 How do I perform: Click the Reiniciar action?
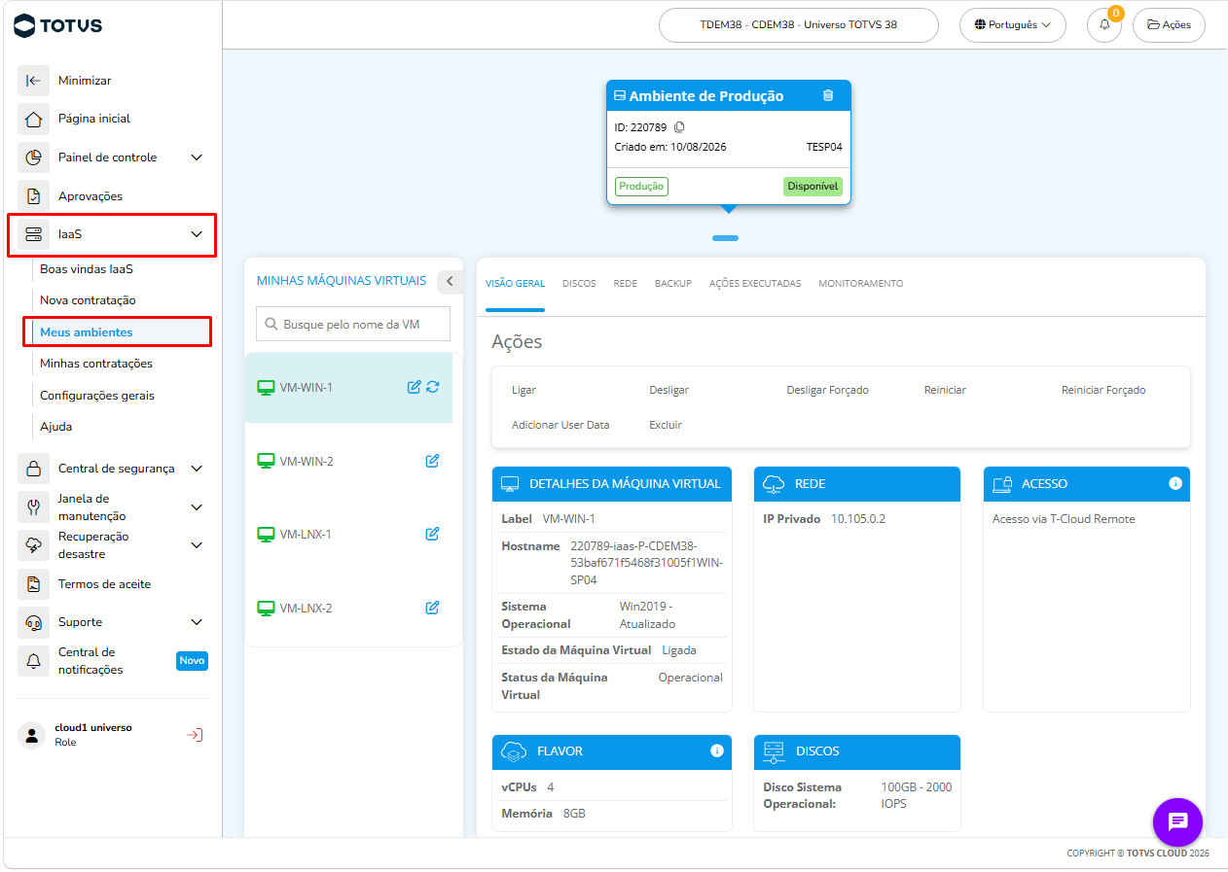coord(945,390)
